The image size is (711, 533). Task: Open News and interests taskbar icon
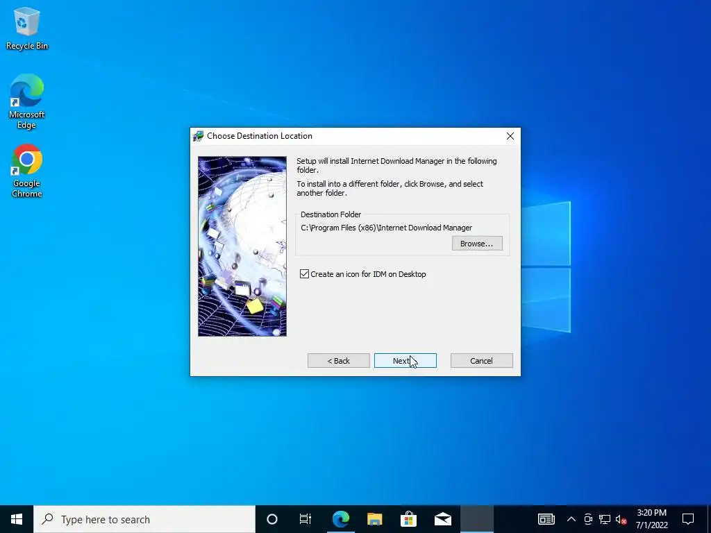(x=546, y=519)
